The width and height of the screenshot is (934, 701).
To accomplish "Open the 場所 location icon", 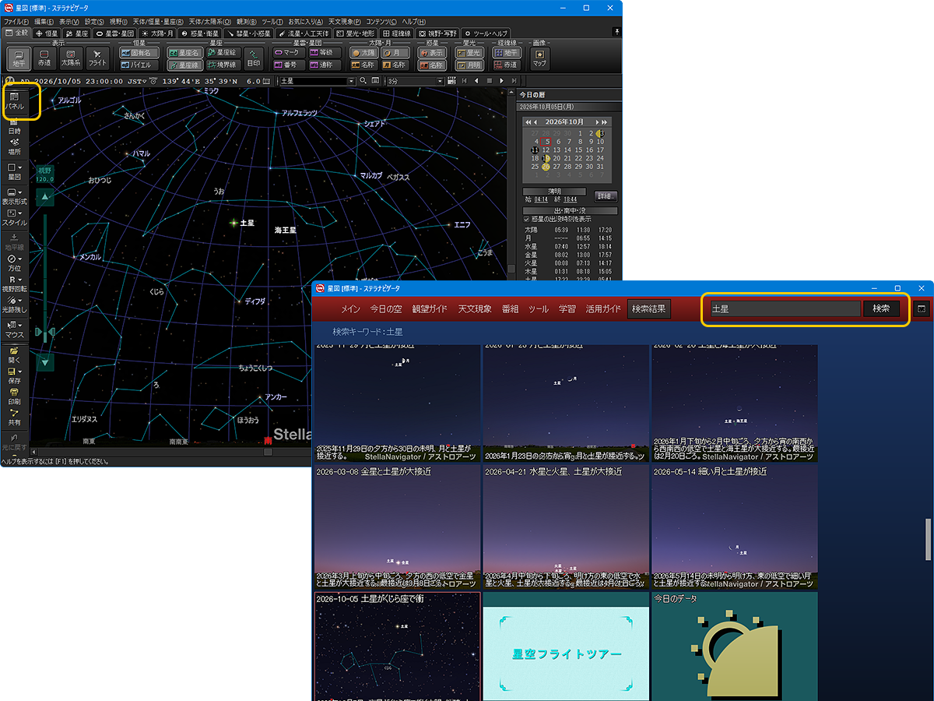I will [x=14, y=147].
